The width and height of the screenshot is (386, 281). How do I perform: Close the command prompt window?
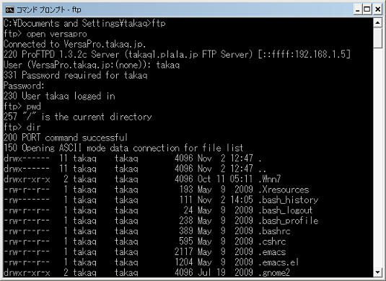pos(377,10)
